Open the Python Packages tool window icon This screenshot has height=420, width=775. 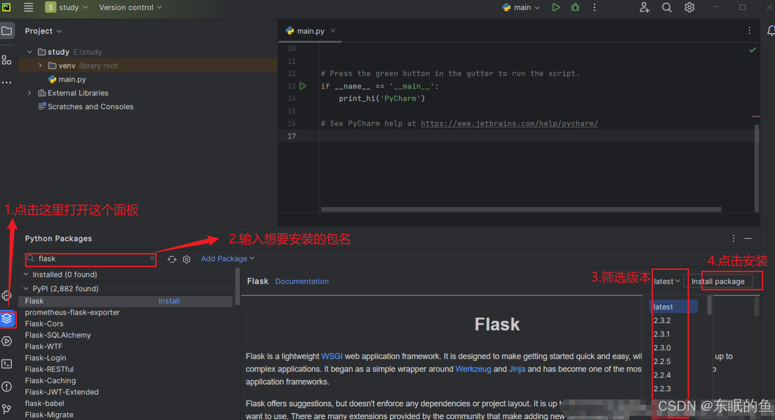point(7,318)
